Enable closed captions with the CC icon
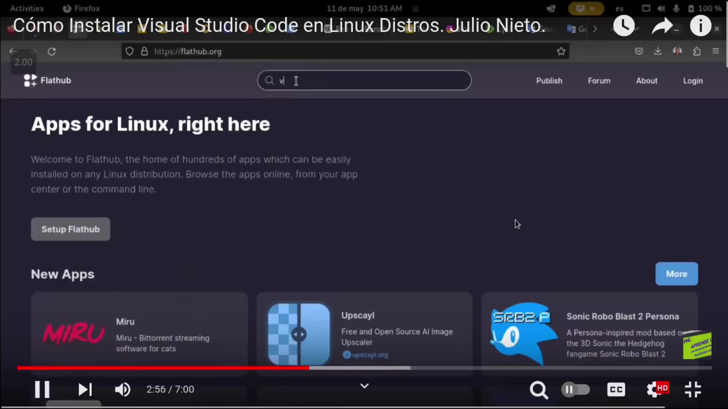 tap(616, 390)
